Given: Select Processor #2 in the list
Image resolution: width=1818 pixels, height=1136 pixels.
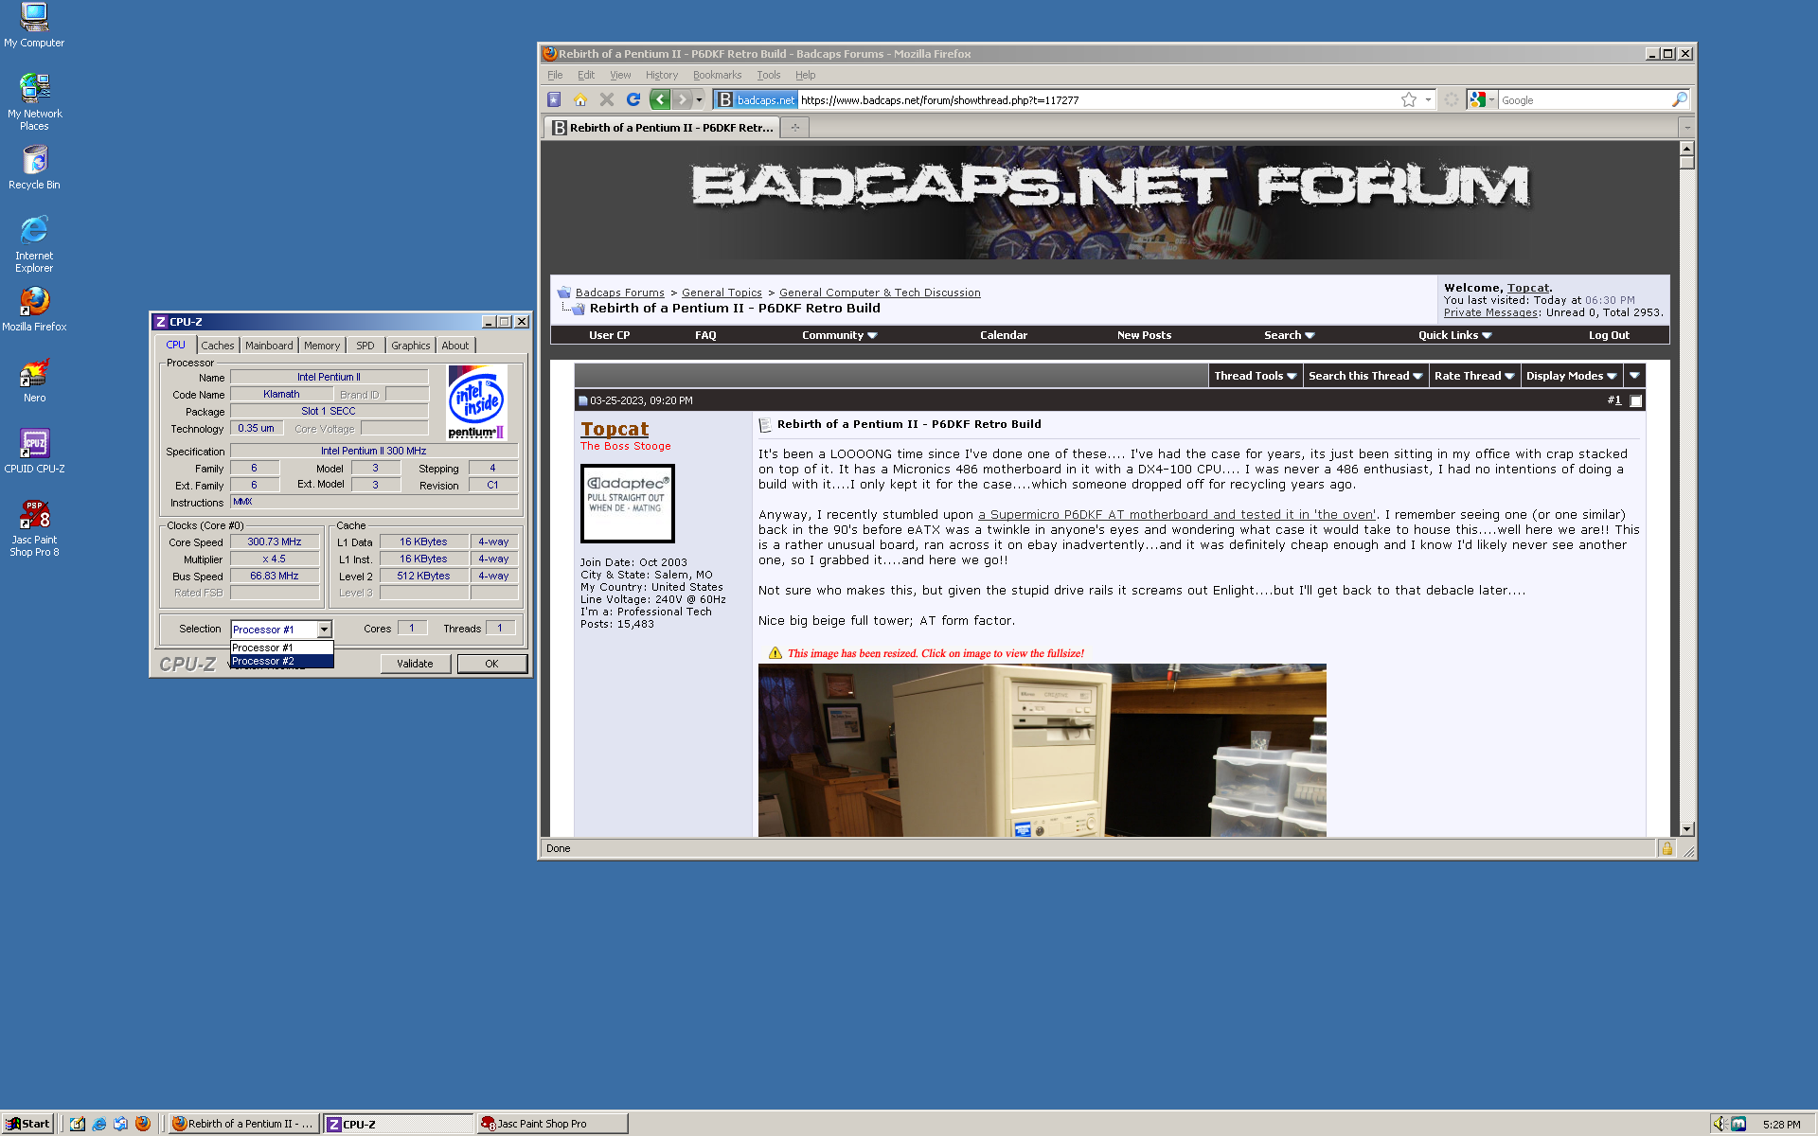Looking at the screenshot, I should (281, 662).
